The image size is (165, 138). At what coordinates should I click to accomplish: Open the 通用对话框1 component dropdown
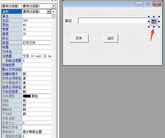point(54,6)
